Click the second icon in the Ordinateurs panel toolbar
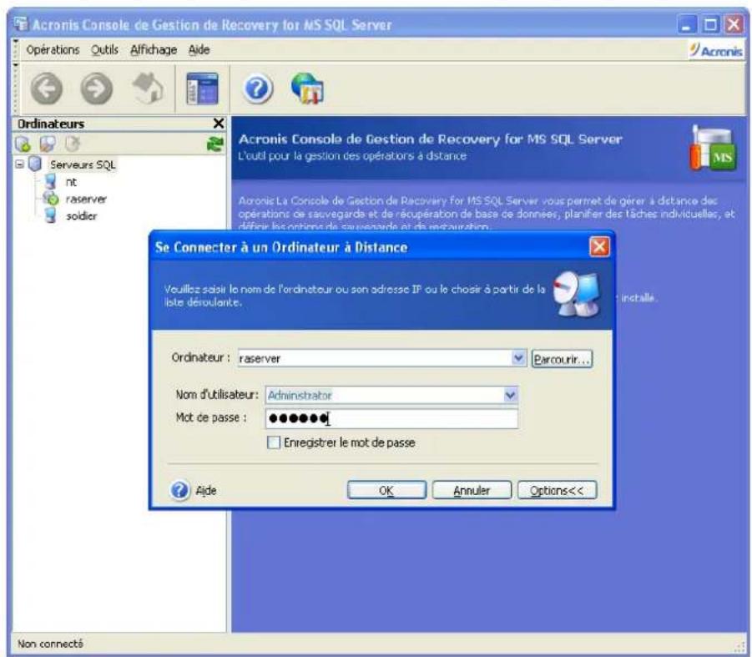Screen dimensions: 752x657 tap(48, 144)
